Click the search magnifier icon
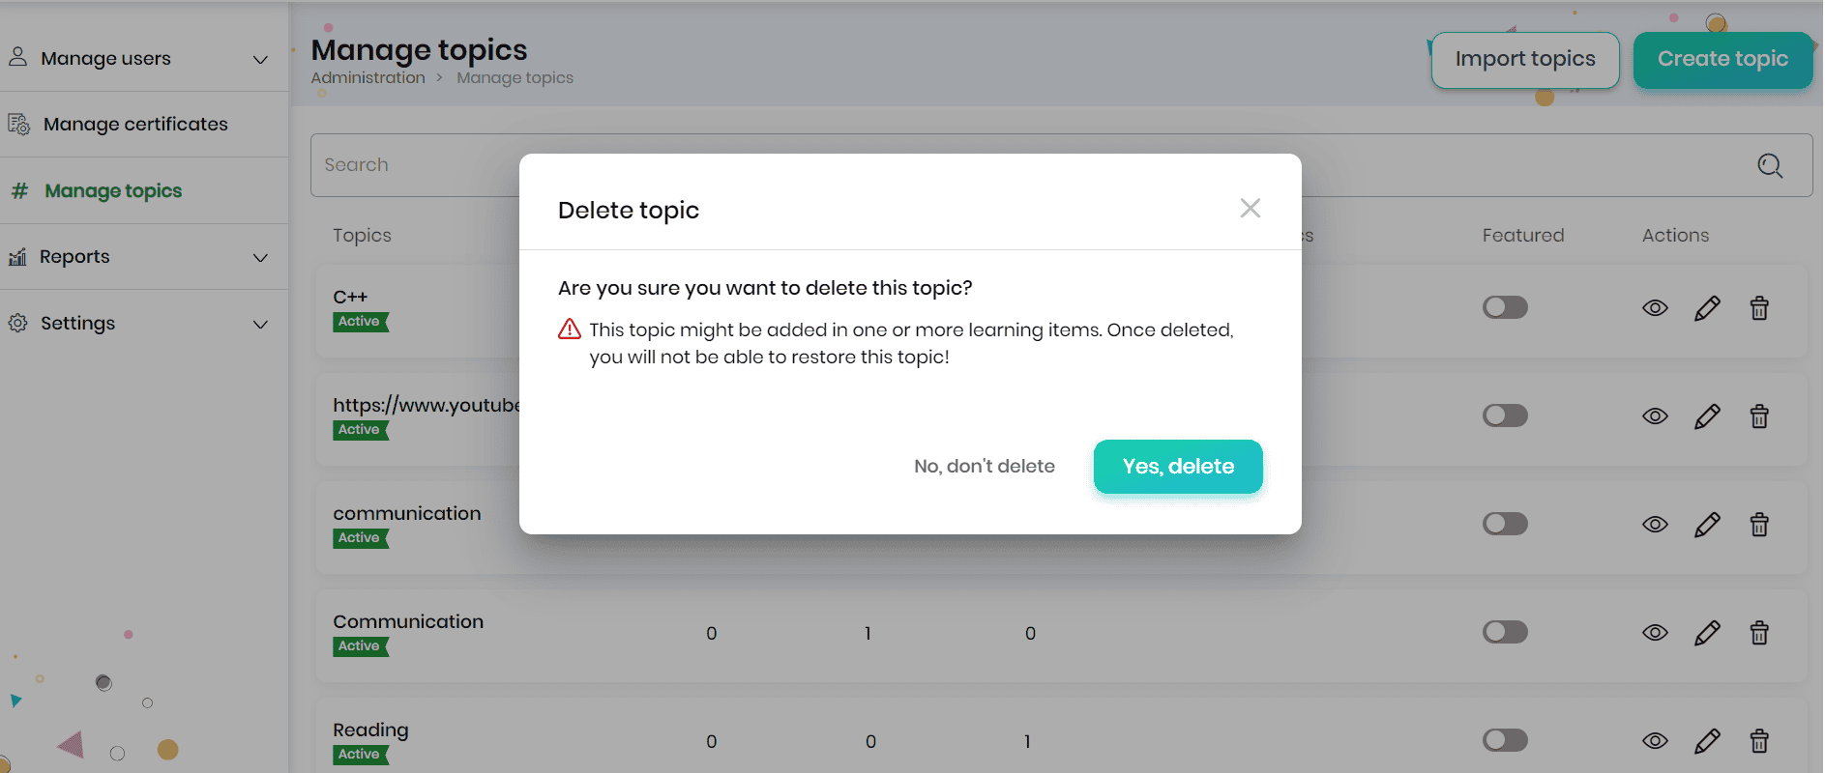The width and height of the screenshot is (1825, 773). tap(1770, 166)
